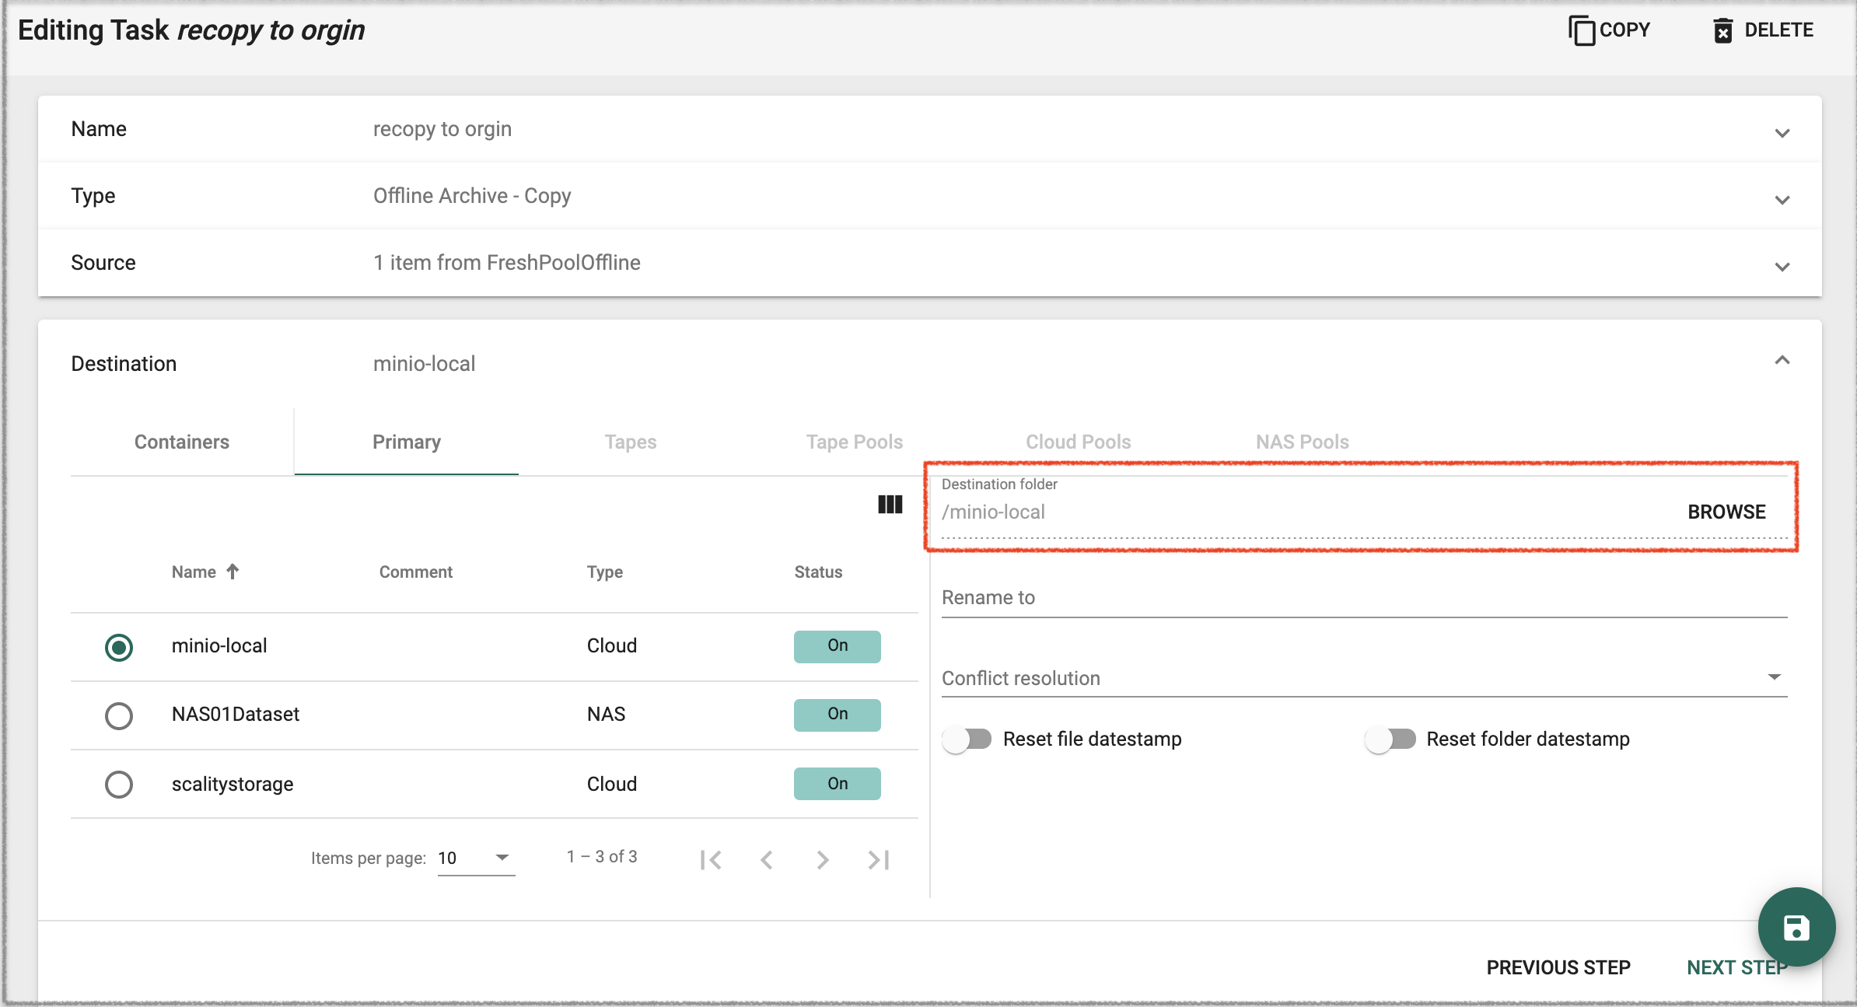Go to previous page of containers

click(x=767, y=859)
